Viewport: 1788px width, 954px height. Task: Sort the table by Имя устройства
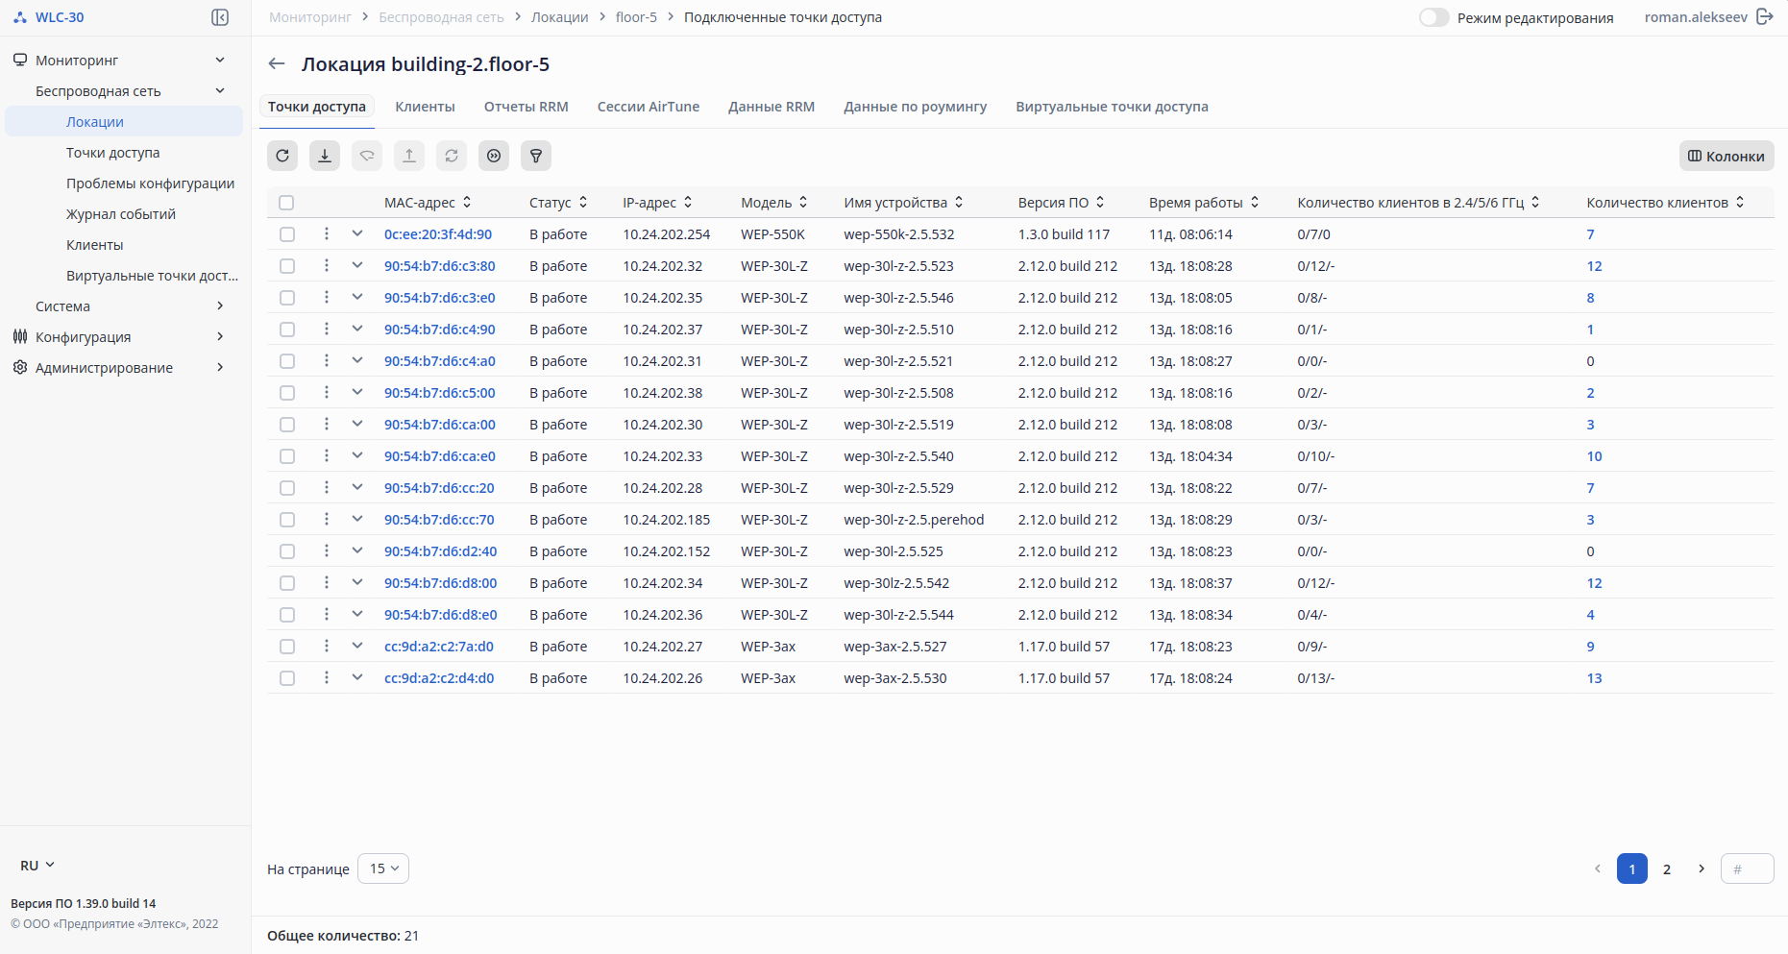click(959, 203)
